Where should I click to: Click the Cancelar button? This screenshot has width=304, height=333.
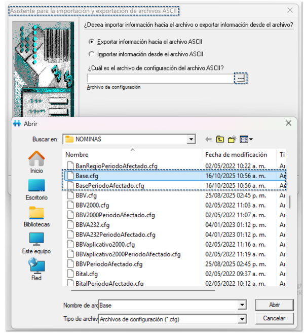coord(274,318)
